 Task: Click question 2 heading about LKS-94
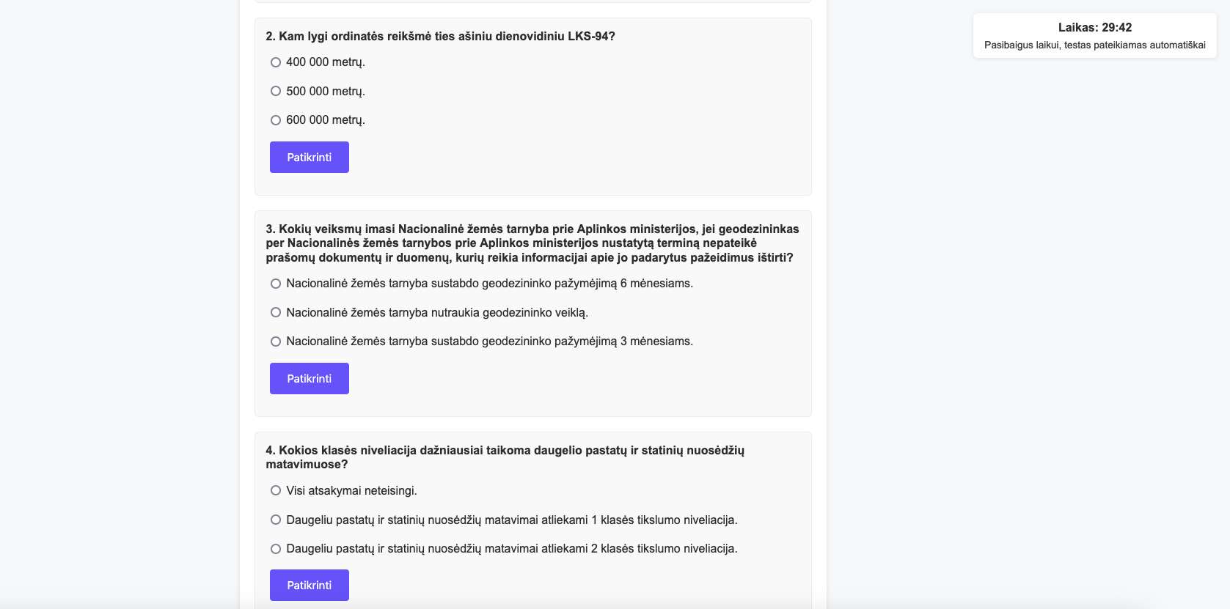click(x=440, y=37)
